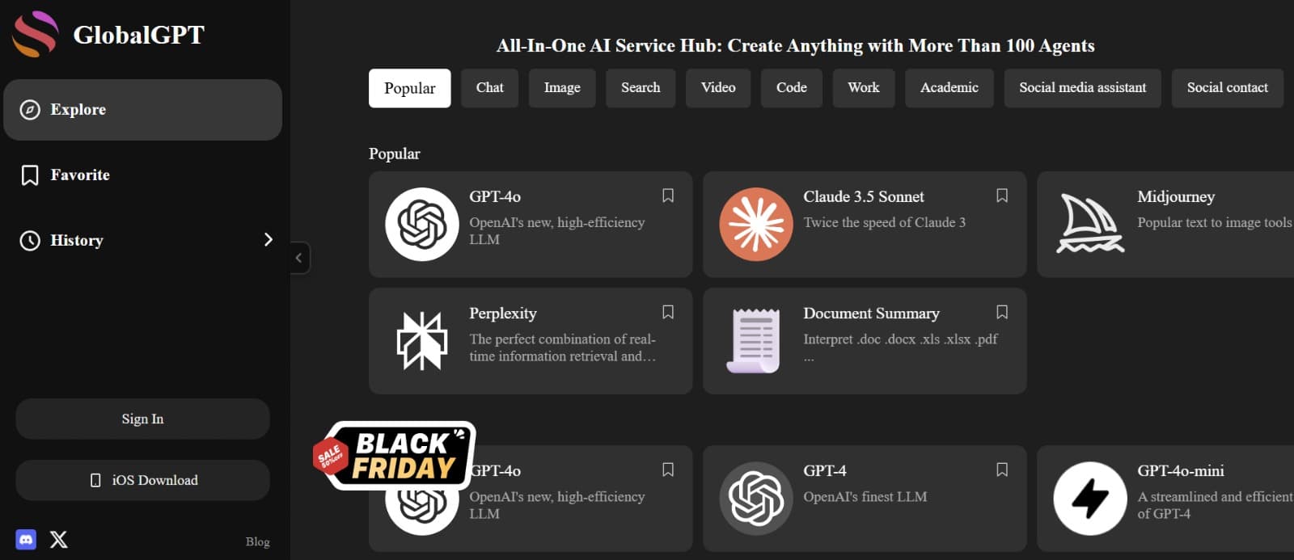Screen dimensions: 1294x560
Task: Bookmark the Claude 3.5 Sonnet card
Action: (1002, 196)
